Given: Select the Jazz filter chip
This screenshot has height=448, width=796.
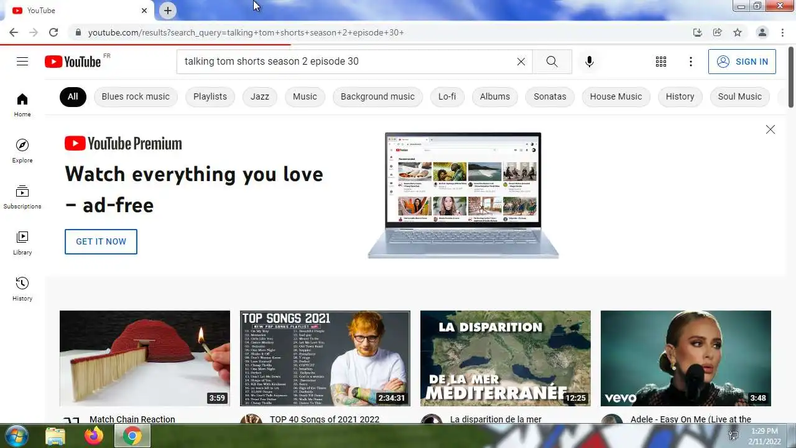Looking at the screenshot, I should pyautogui.click(x=260, y=96).
